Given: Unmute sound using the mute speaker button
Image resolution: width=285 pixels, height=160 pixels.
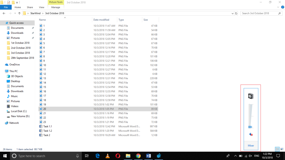Looking at the screenshot, I should click(251, 134).
